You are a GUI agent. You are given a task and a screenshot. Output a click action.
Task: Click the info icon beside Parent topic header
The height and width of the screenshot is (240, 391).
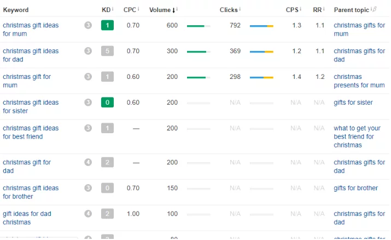[372, 9]
